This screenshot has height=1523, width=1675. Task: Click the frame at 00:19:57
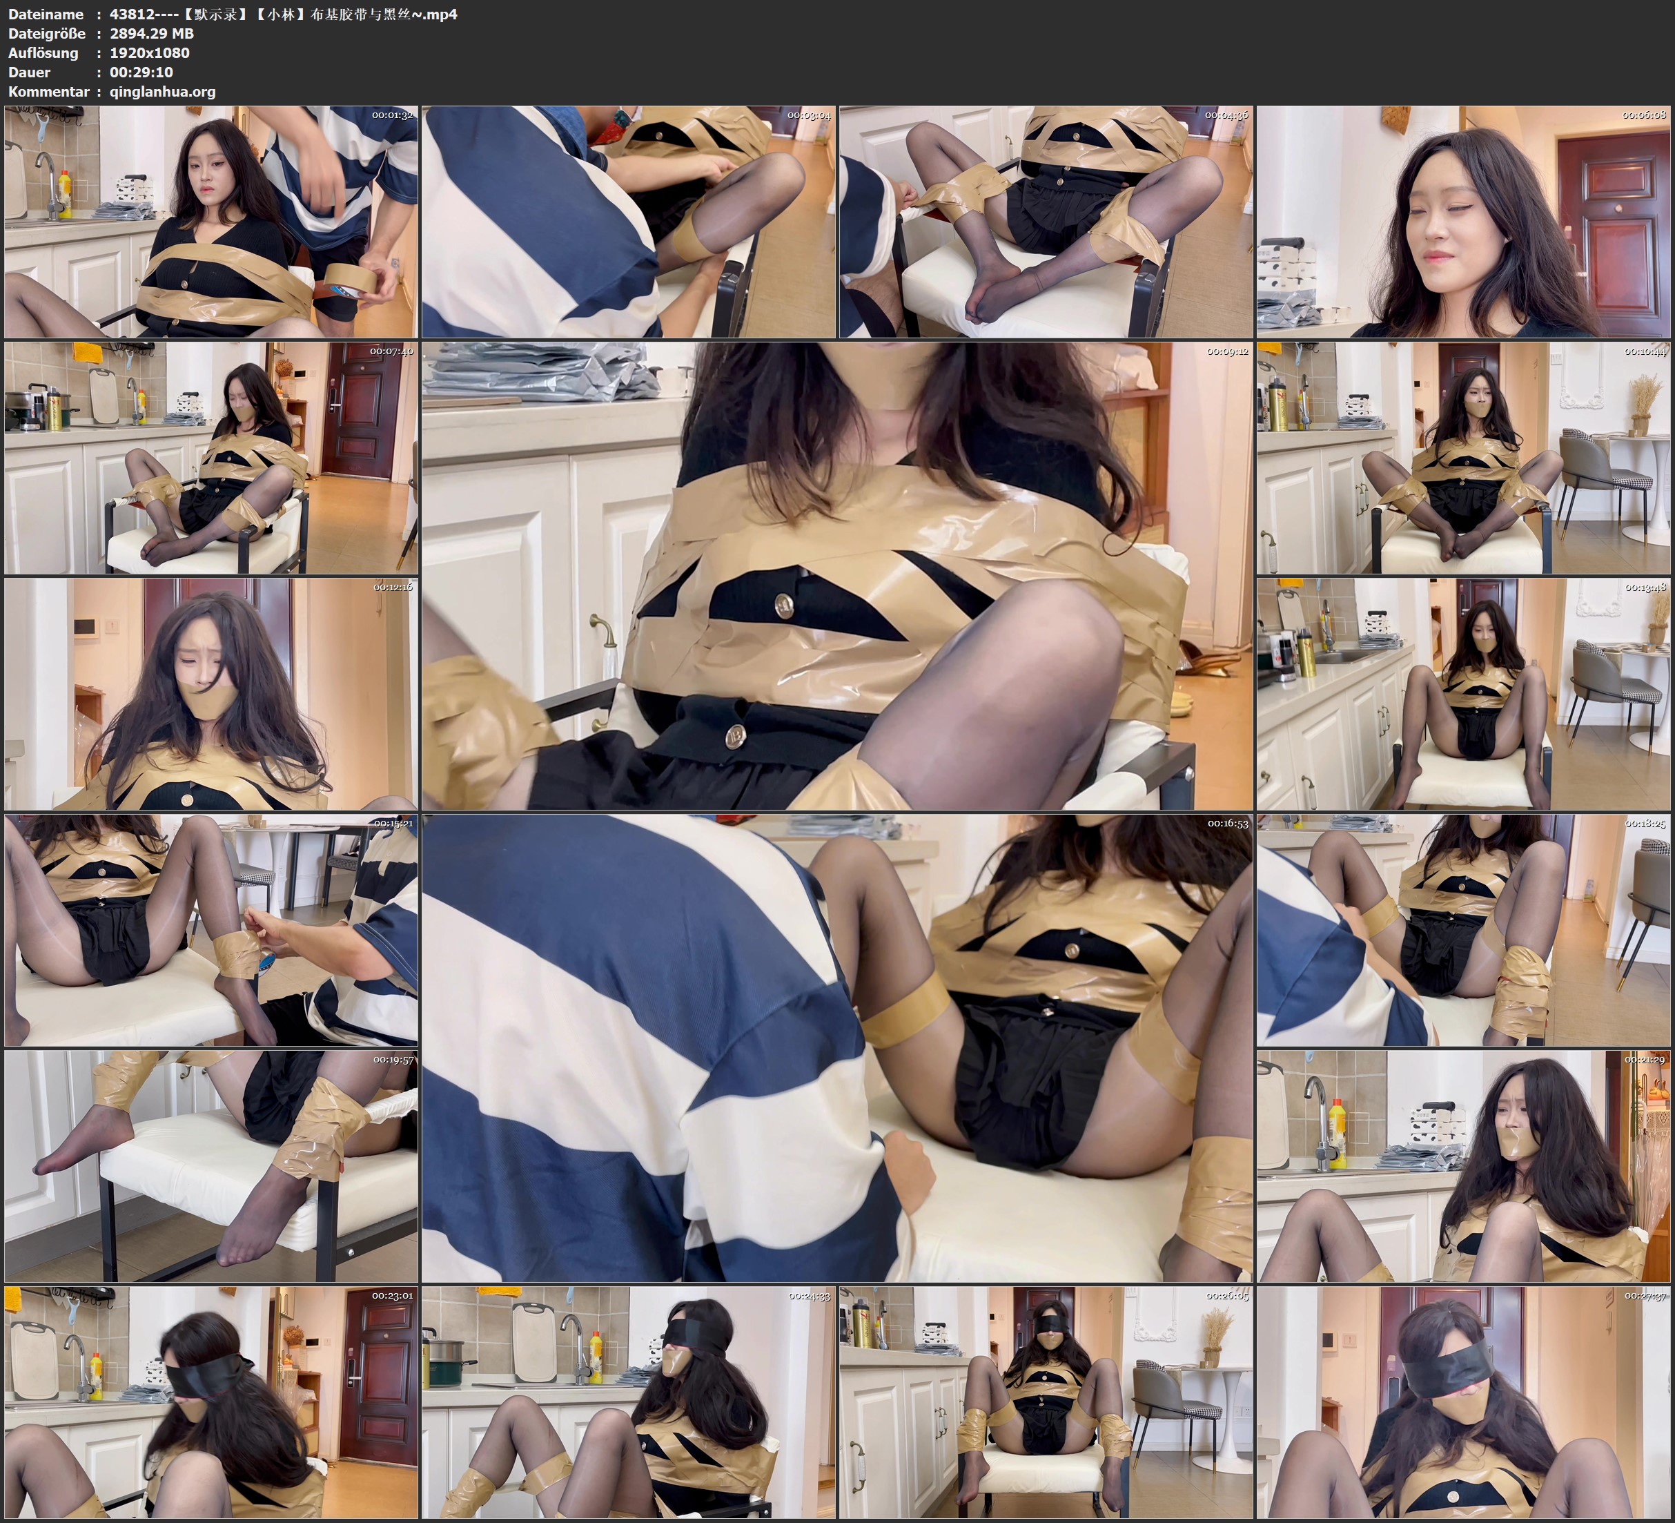(x=211, y=1165)
